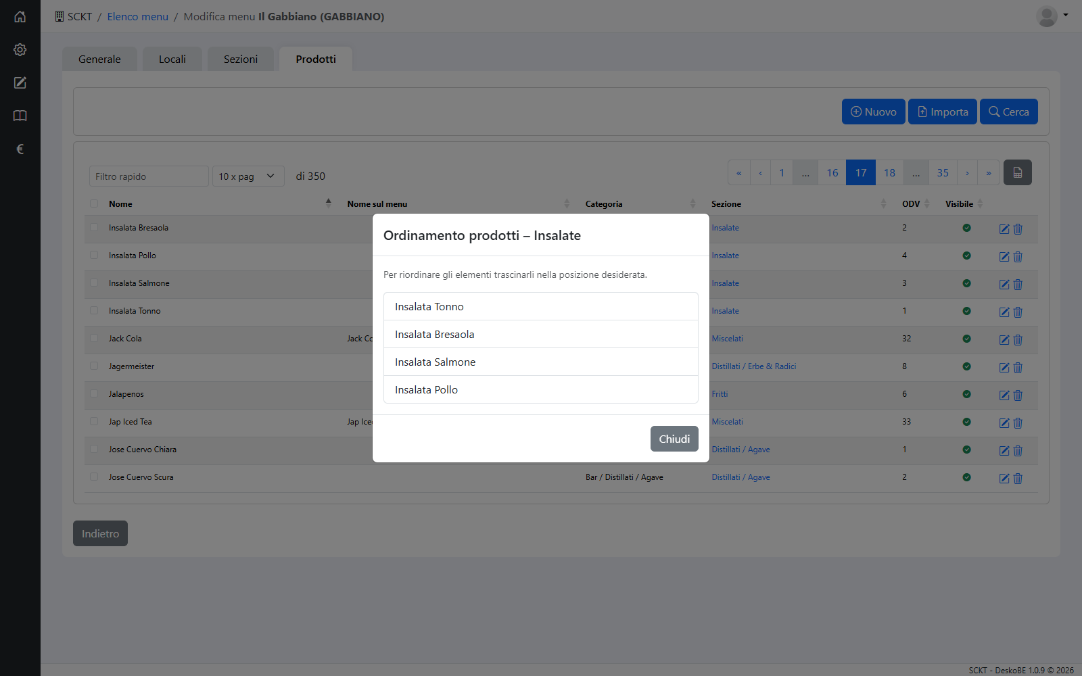Select Insalata Salmone item in sort list
1082x676 pixels.
tap(541, 362)
